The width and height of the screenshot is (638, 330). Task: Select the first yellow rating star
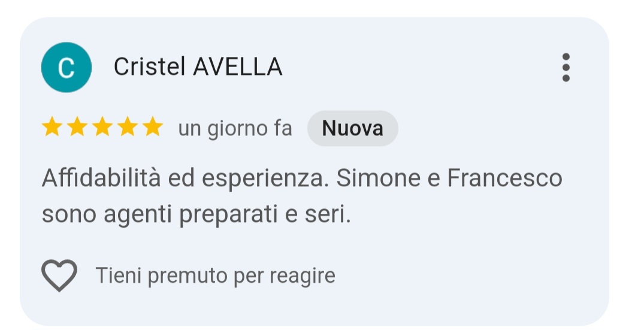click(52, 126)
